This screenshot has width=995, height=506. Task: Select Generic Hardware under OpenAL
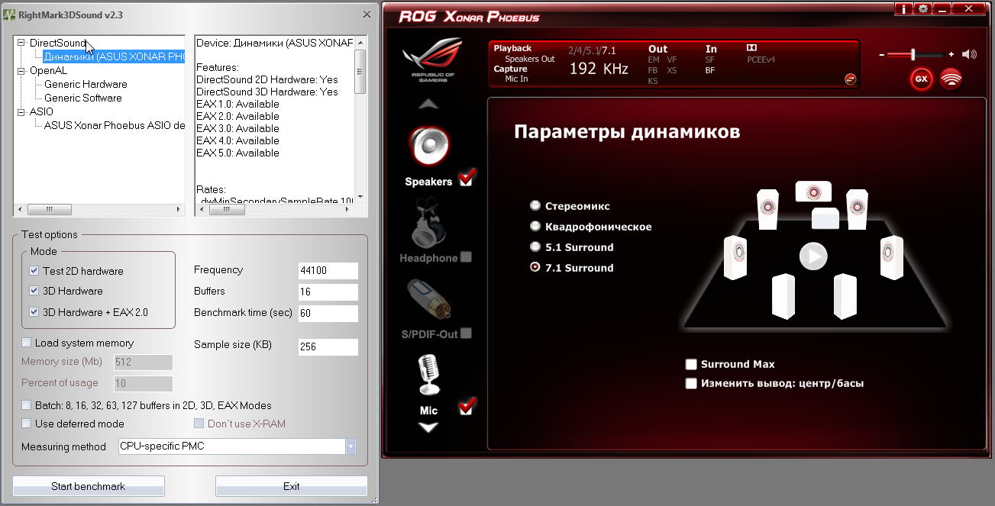[86, 85]
